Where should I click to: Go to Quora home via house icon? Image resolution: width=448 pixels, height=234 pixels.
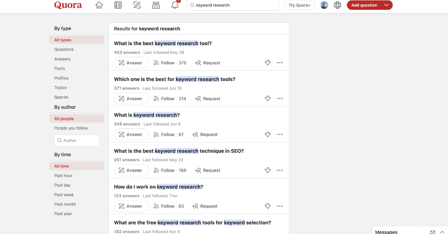99,5
